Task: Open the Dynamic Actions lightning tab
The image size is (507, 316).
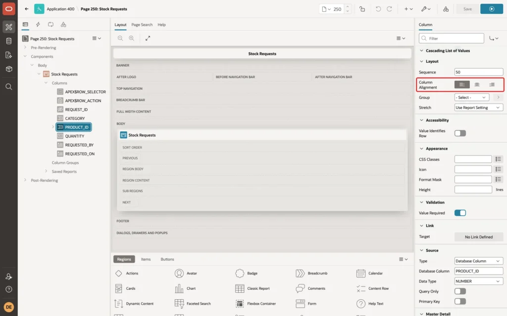Action: (x=38, y=25)
